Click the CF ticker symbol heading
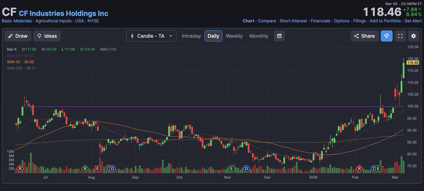Viewport: 424px width, 191px height. point(9,12)
